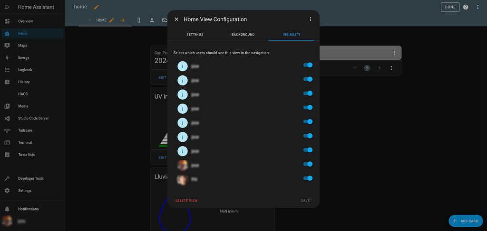This screenshot has width=487, height=231.
Task: Select the highlighted home dashboard in the sidebar
Action: 32,34
